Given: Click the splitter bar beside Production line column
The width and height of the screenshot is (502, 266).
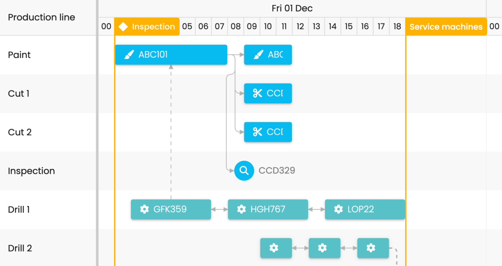Looking at the screenshot, I should (97, 133).
